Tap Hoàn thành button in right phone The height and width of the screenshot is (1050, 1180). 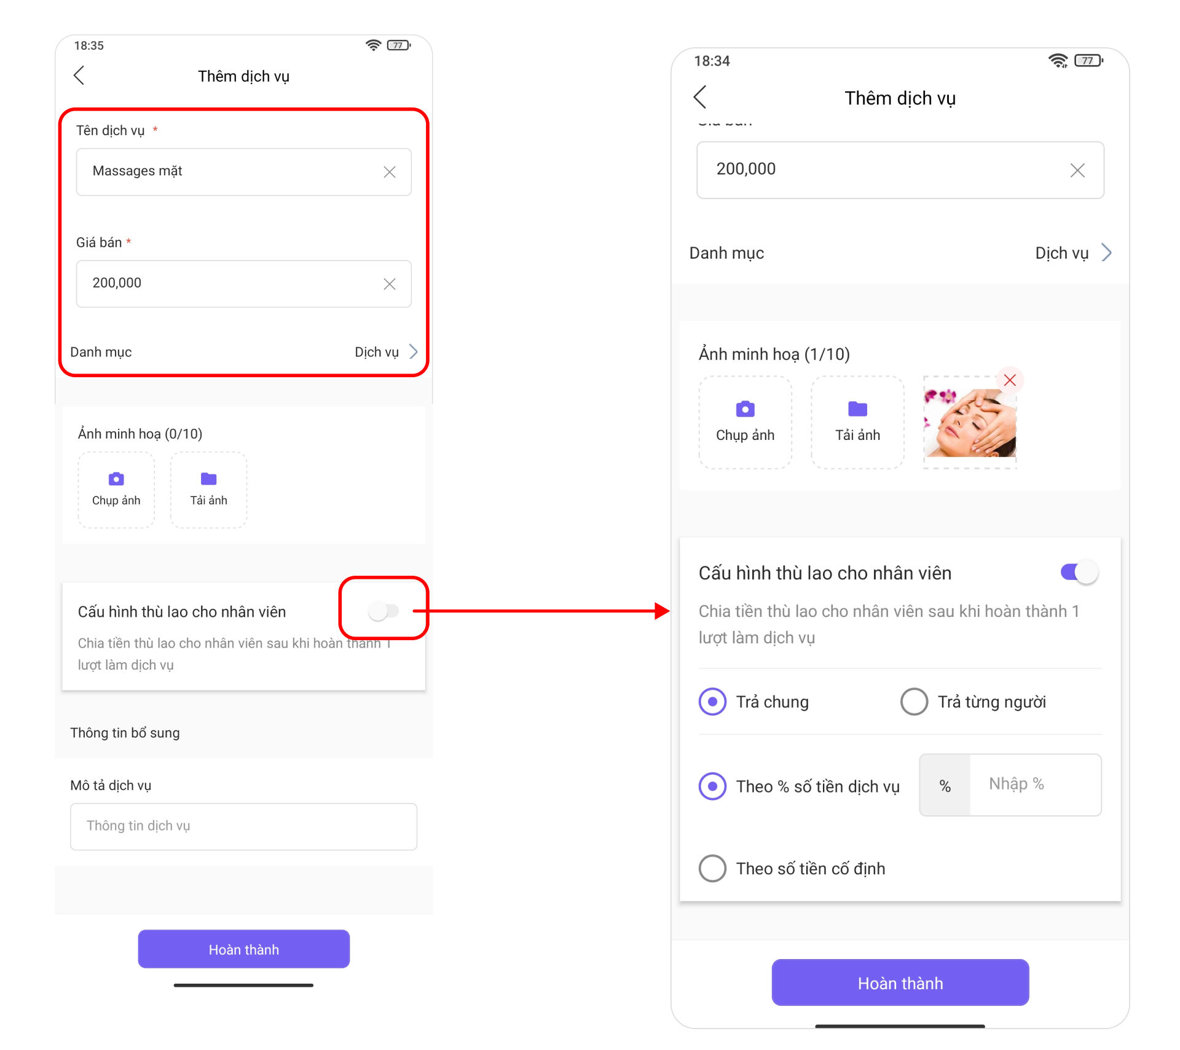(x=900, y=982)
